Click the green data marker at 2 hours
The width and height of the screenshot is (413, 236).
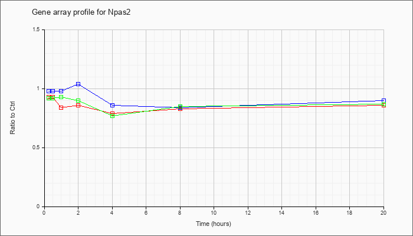(x=78, y=101)
